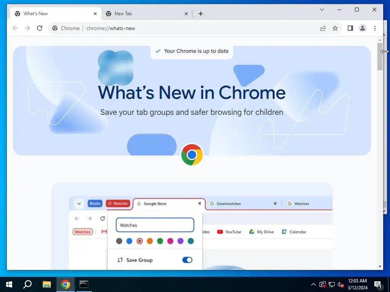
Task: Open the Command Prompt taskbar icon
Action: click(x=84, y=284)
